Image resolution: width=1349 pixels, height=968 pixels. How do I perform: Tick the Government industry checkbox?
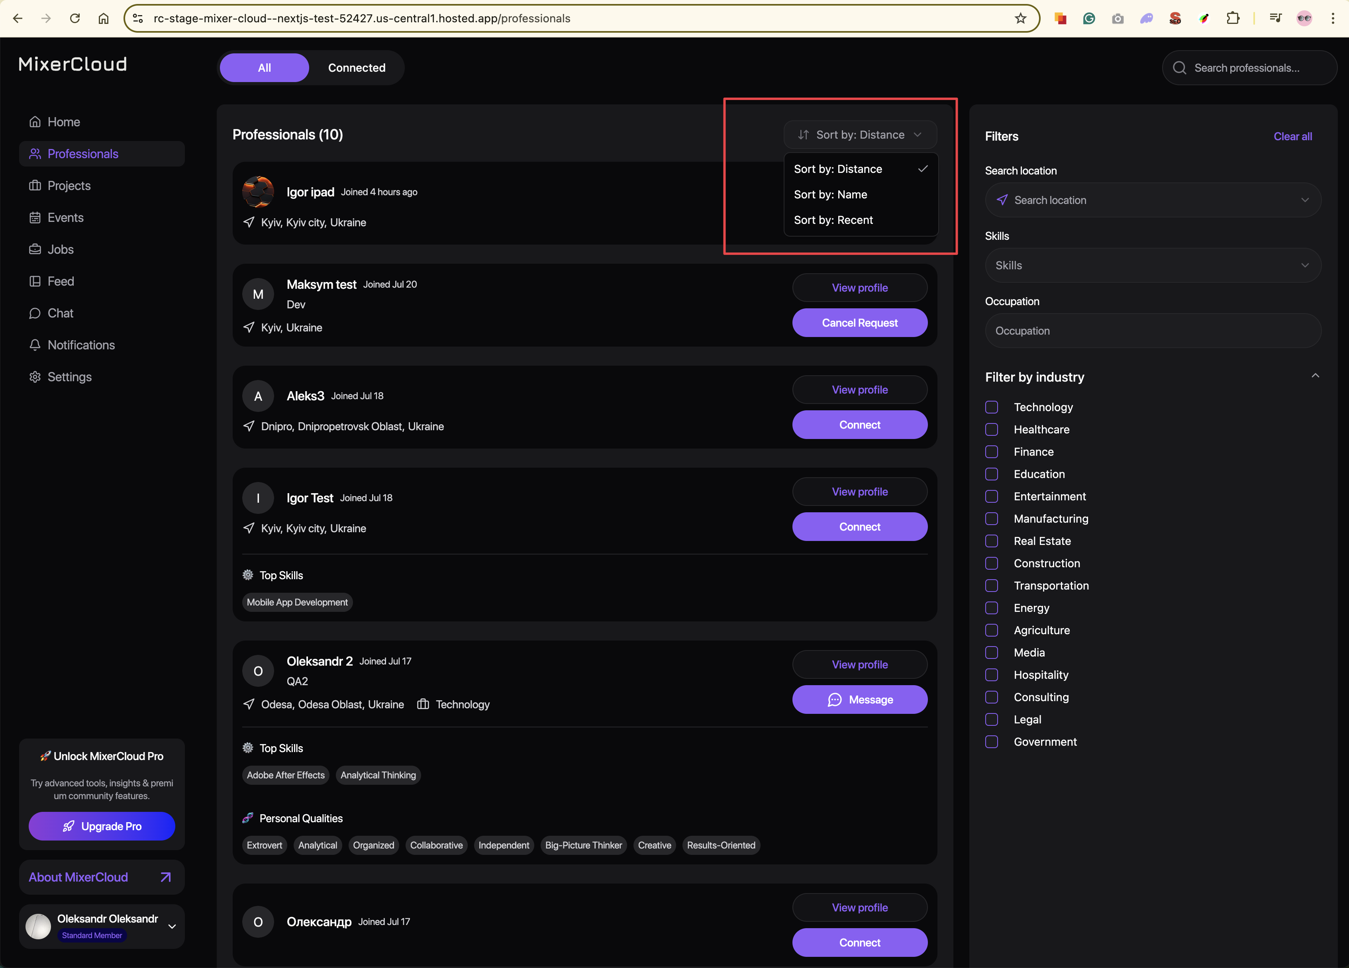click(x=992, y=741)
